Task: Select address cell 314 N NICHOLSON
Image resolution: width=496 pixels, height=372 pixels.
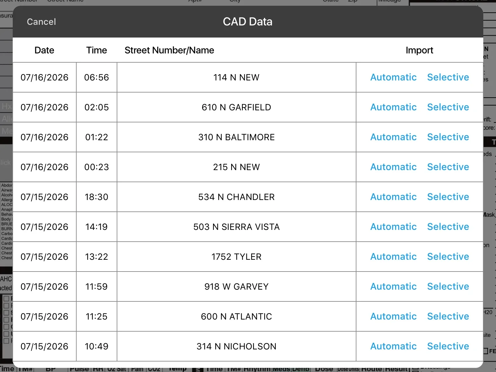Action: (236, 346)
